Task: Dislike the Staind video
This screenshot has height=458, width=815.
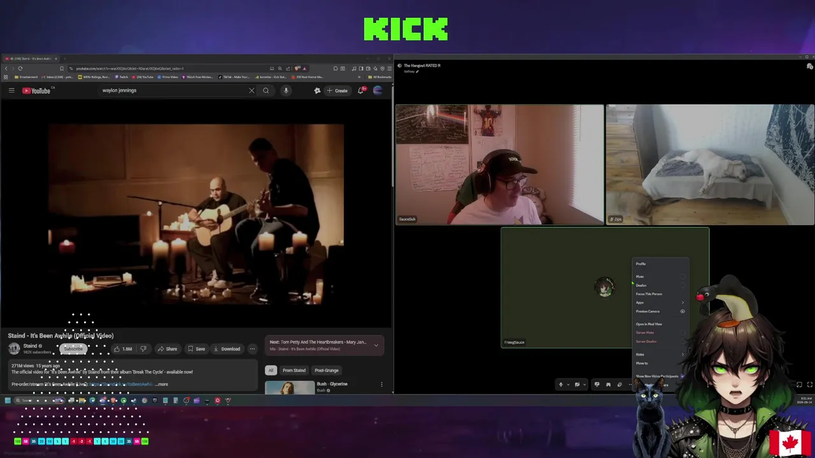Action: 143,349
